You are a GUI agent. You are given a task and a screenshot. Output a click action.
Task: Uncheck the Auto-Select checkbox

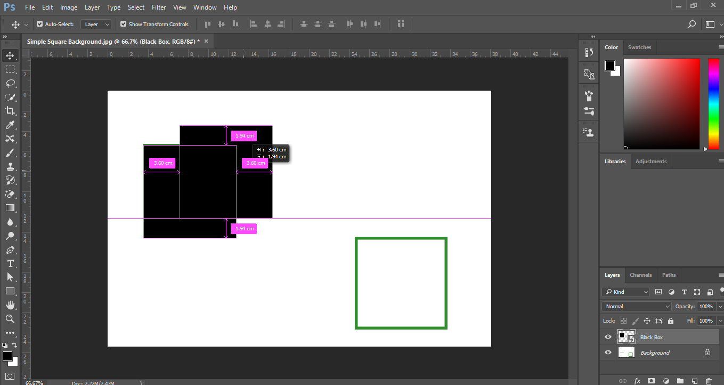click(x=39, y=24)
